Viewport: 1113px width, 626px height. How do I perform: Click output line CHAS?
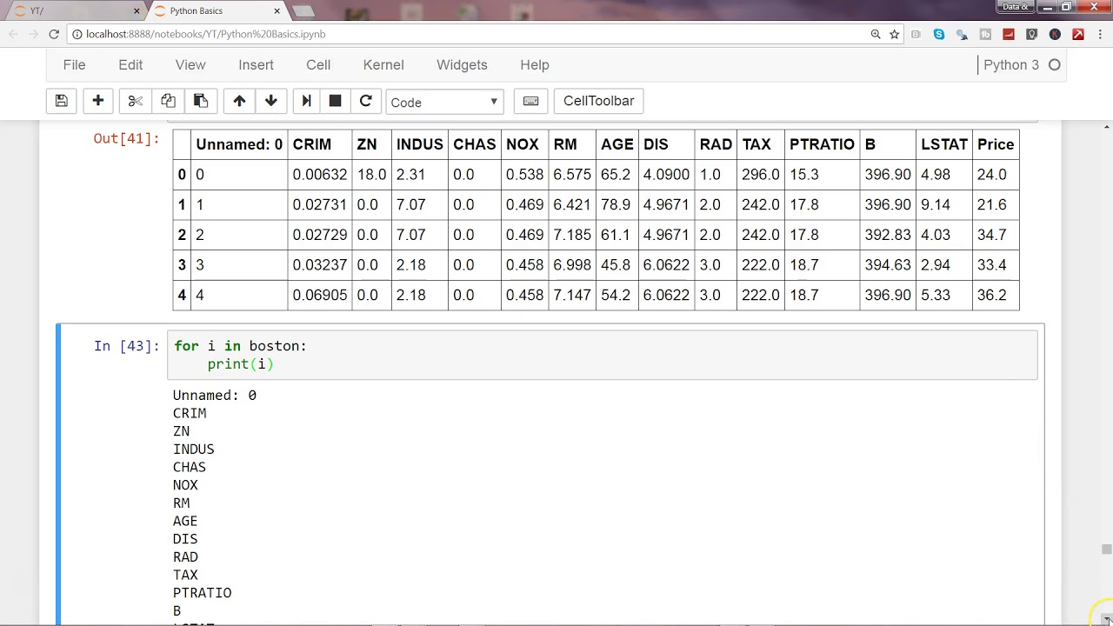[190, 468]
